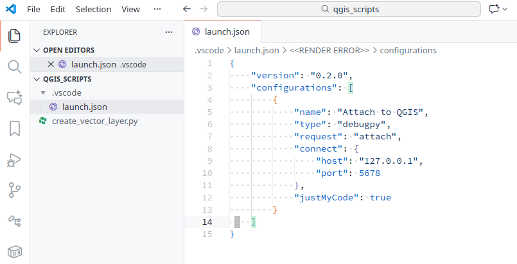
Task: Open the Explorer view in activity bar
Action: click(14, 36)
